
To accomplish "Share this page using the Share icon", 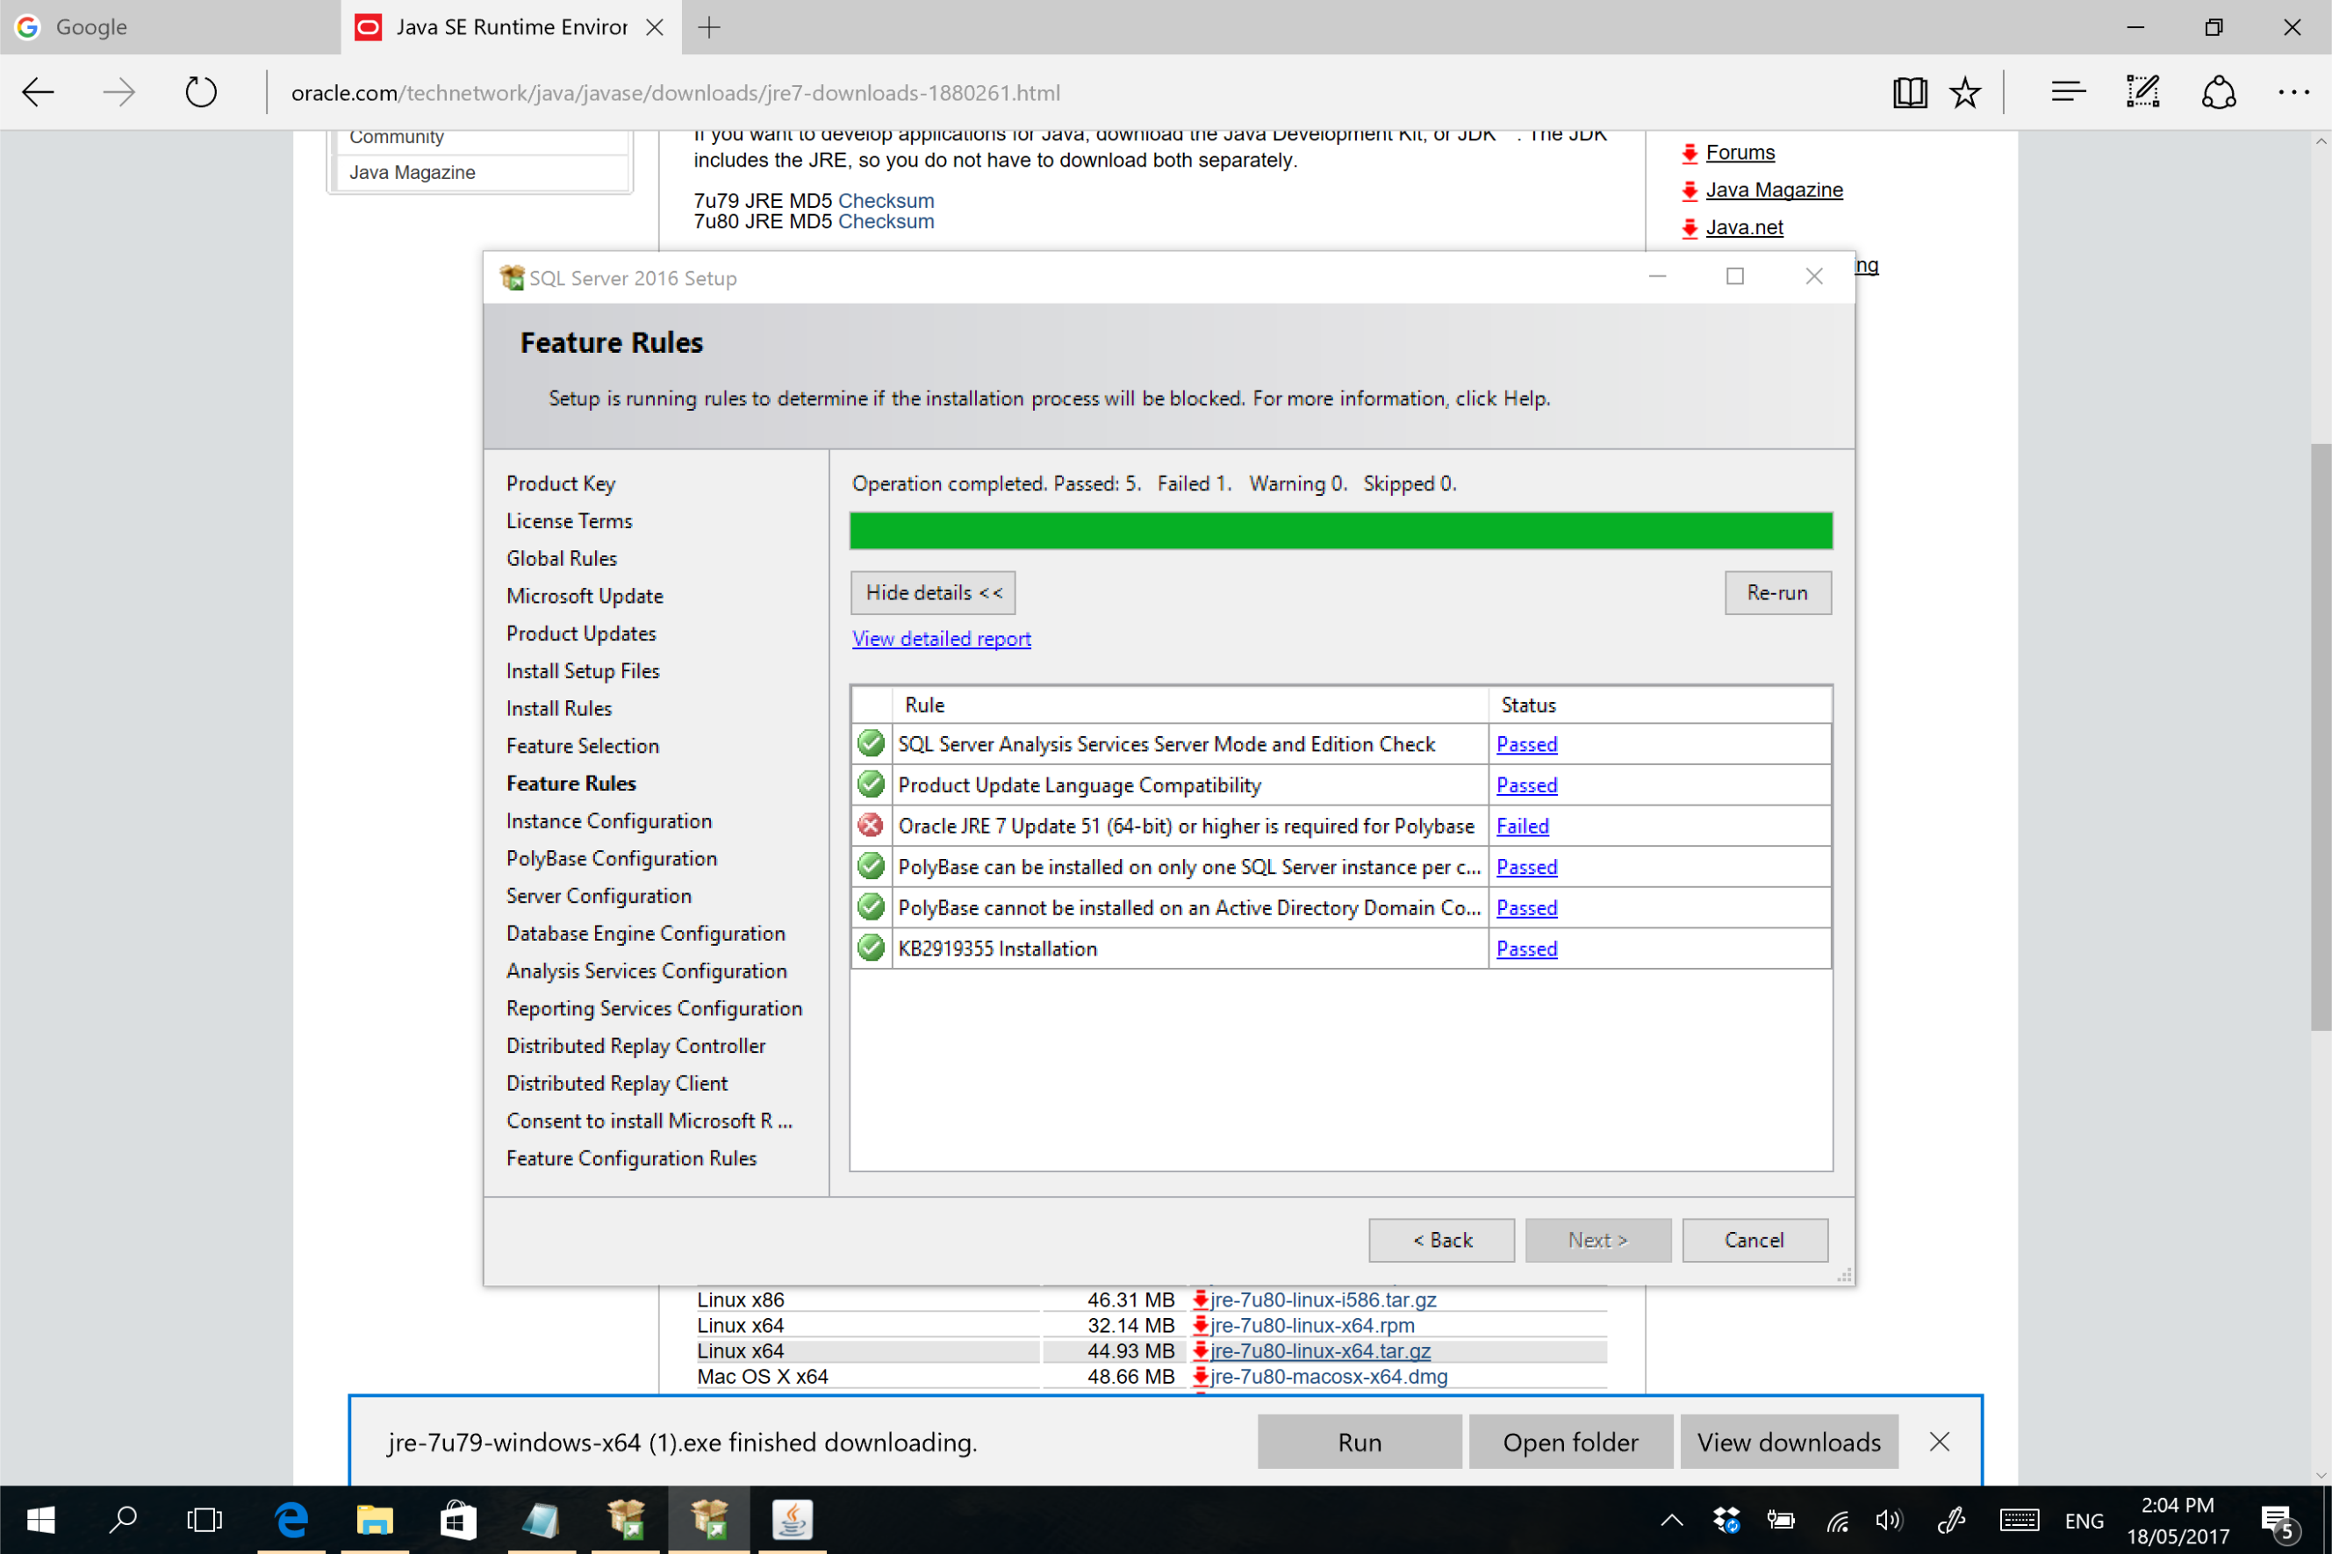I will tap(2219, 91).
